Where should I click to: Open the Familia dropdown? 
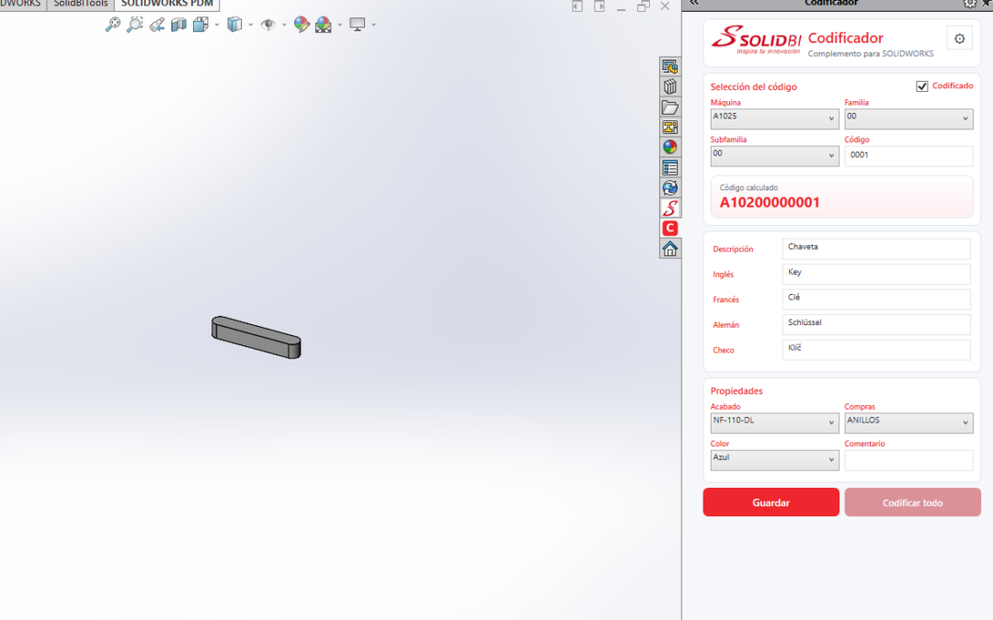tap(908, 118)
